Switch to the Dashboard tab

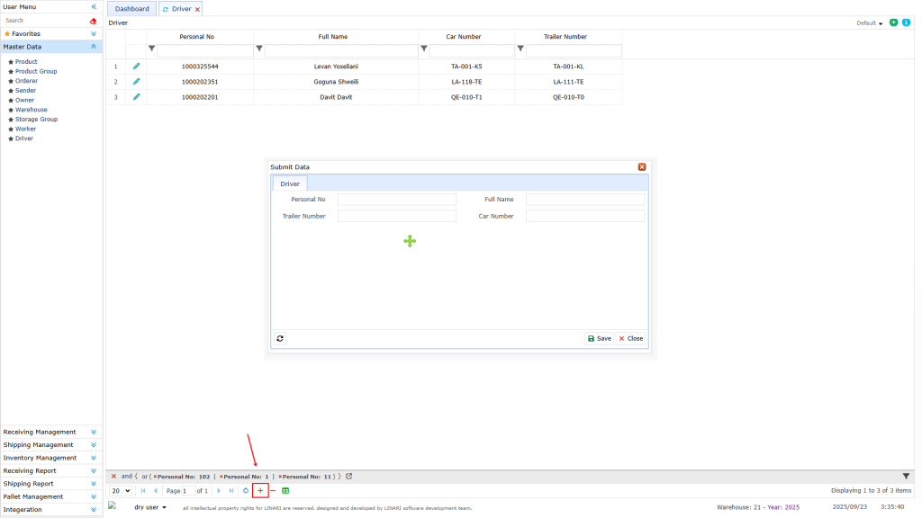[131, 7]
